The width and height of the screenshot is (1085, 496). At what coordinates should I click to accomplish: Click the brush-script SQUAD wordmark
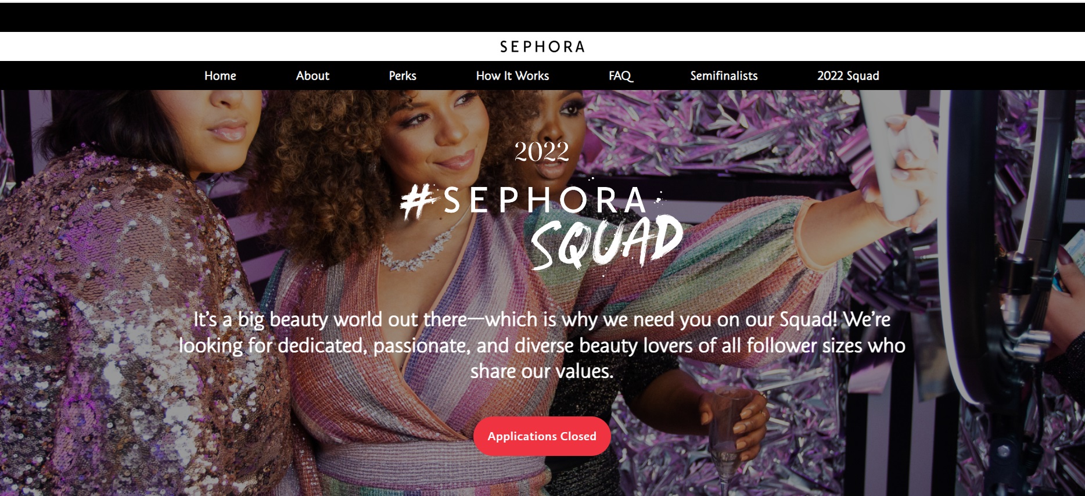tap(606, 243)
